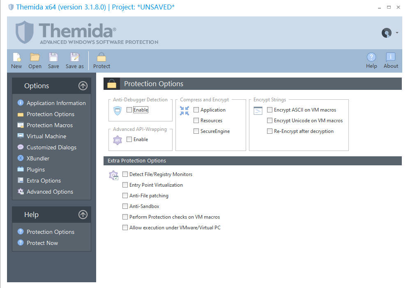Screen dimensions: 408x288
Task: Check Entry Point Virtualization
Action: click(x=125, y=185)
